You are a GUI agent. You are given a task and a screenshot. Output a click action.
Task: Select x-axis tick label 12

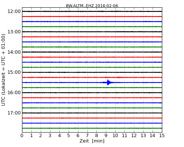134,136
